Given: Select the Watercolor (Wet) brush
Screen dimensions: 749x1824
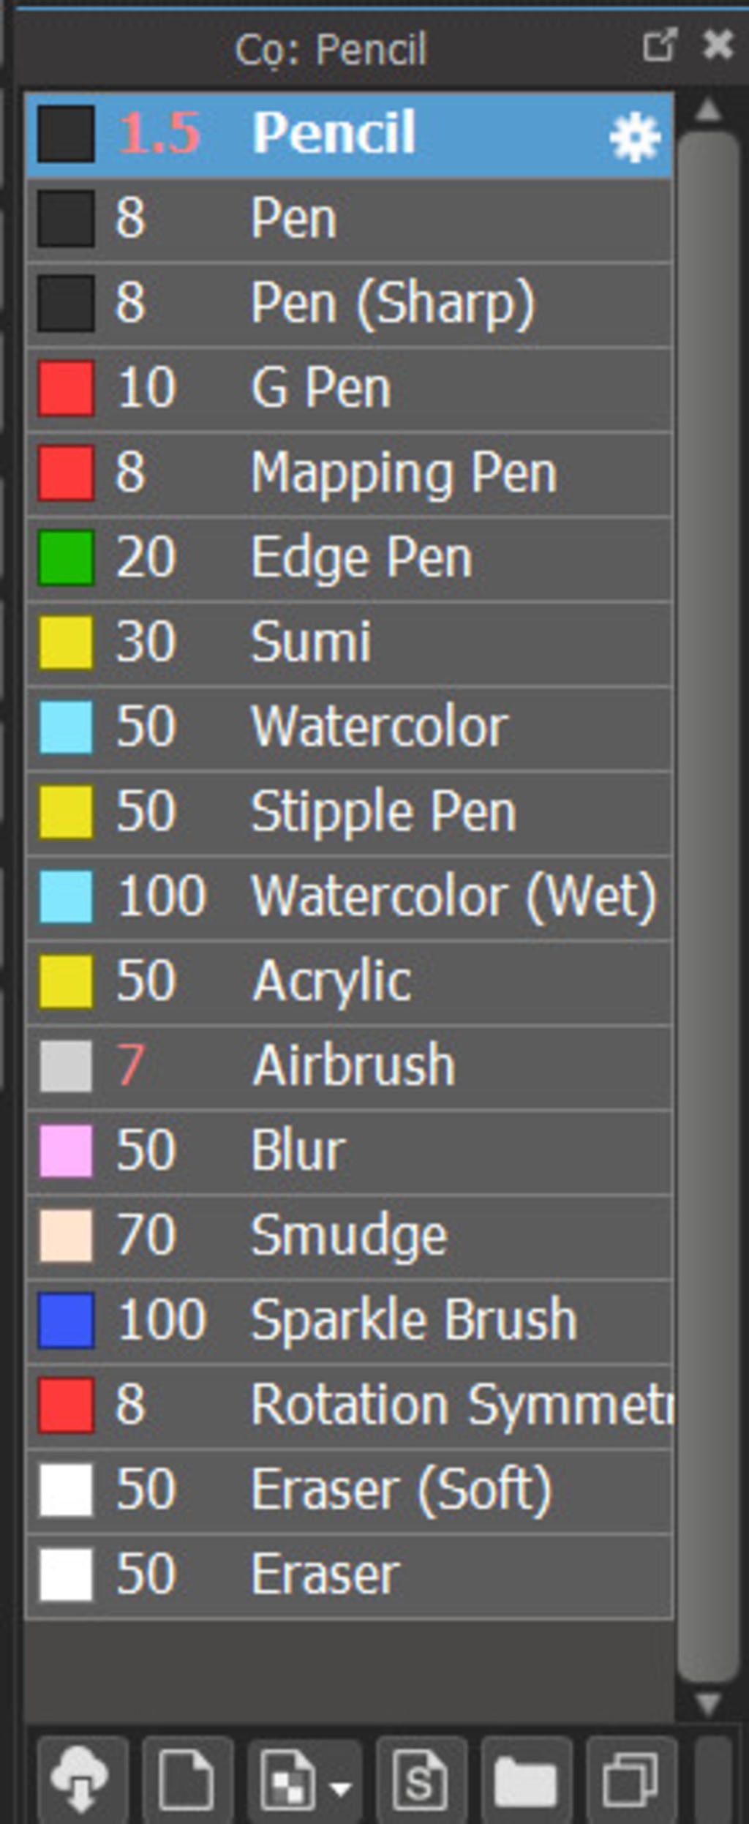Looking at the screenshot, I should click(349, 896).
